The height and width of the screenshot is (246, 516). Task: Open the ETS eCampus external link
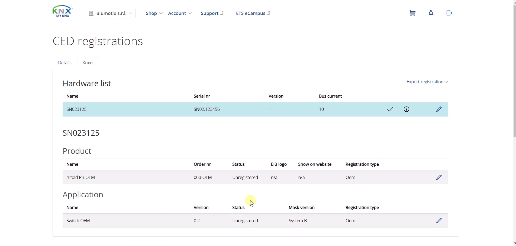253,13
